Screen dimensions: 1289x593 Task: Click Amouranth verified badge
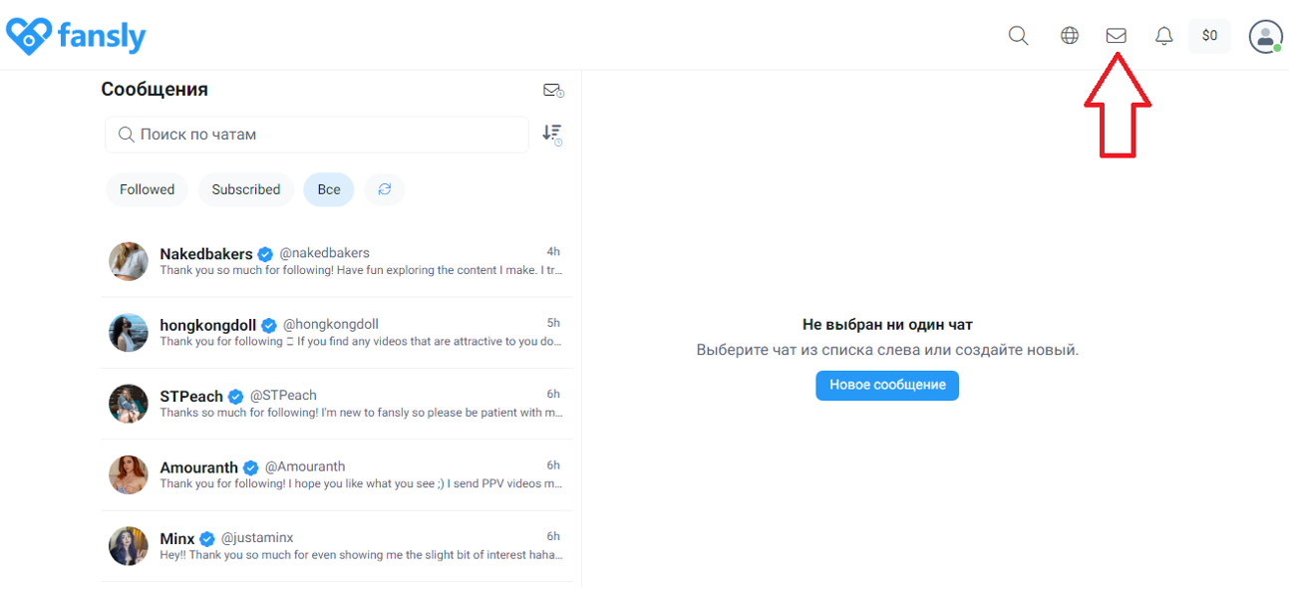[251, 467]
